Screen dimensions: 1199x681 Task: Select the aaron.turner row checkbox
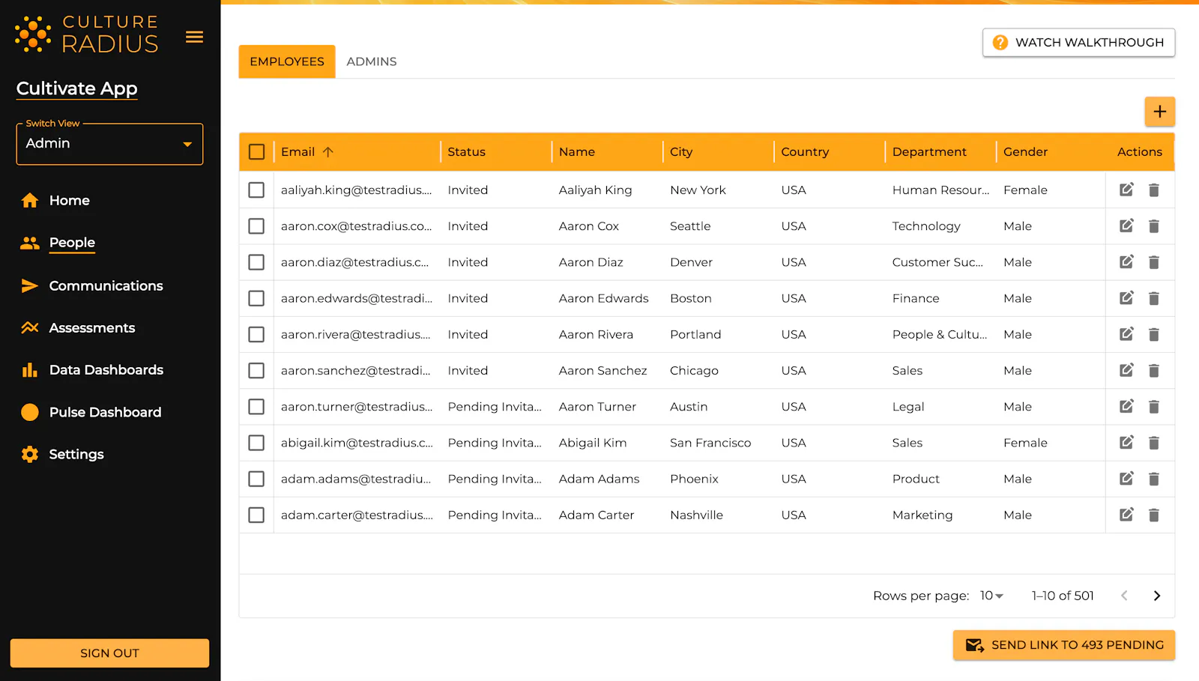tap(256, 407)
